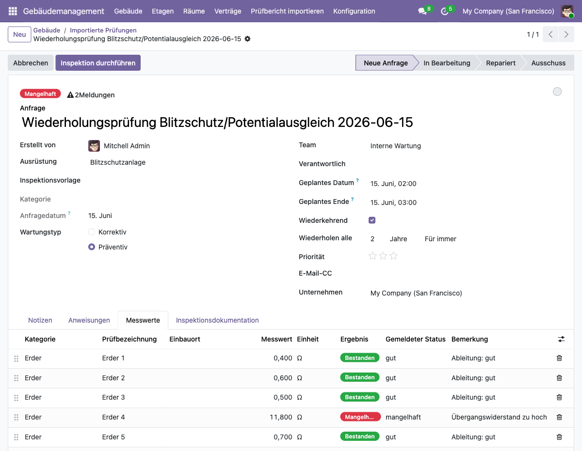This screenshot has height=451, width=582.
Task: Switch to the Anweisungen tab
Action: pyautogui.click(x=89, y=320)
